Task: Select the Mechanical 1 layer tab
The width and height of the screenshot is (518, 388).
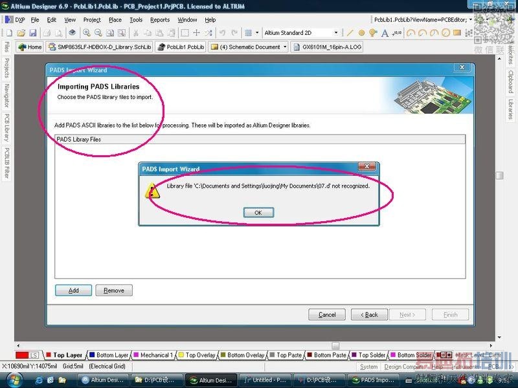Action: [x=153, y=355]
